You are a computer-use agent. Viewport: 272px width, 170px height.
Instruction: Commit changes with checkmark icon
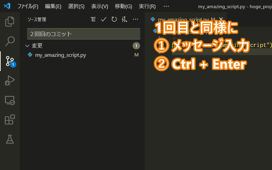(x=104, y=19)
